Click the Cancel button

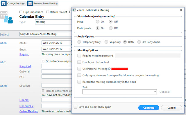(x=171, y=108)
